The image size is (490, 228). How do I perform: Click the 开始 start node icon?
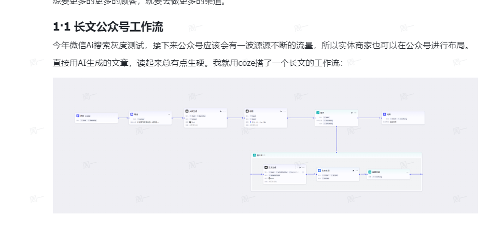(78, 116)
